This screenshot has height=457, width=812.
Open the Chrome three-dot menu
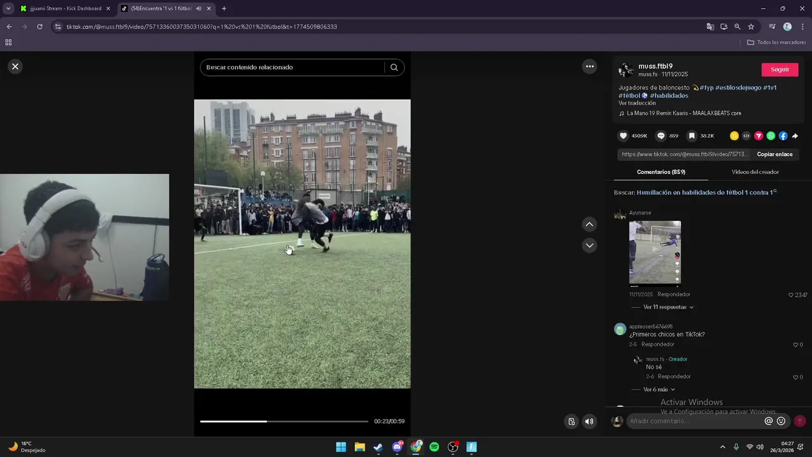click(x=802, y=27)
